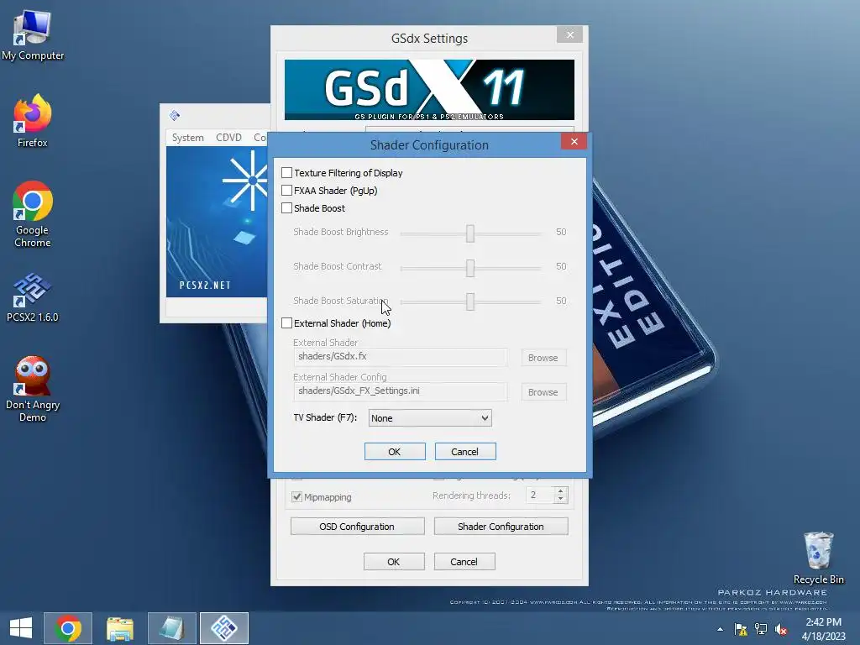
Task: Click the muted volume tray icon
Action: click(x=781, y=629)
